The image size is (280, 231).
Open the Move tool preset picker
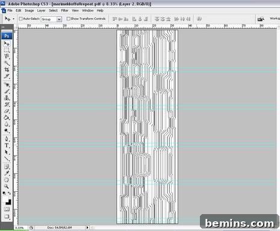13,19
